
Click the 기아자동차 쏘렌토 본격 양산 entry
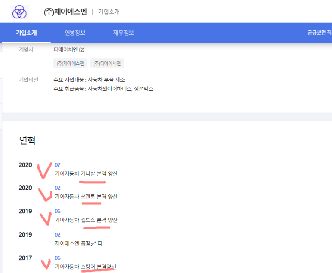[x=86, y=197]
